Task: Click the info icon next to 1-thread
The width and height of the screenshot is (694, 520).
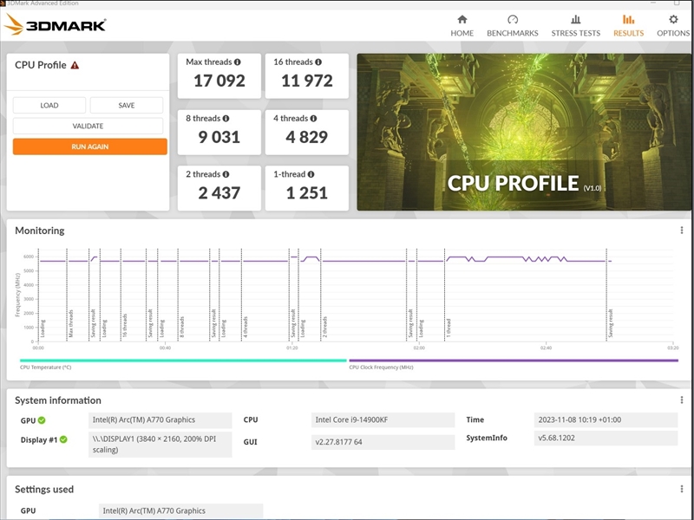Action: point(311,174)
